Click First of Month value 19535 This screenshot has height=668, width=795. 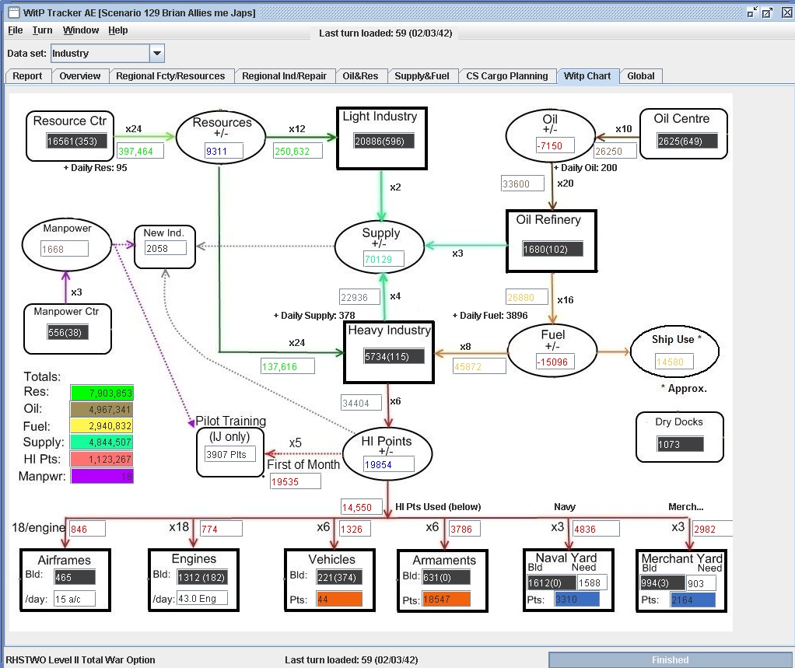295,481
